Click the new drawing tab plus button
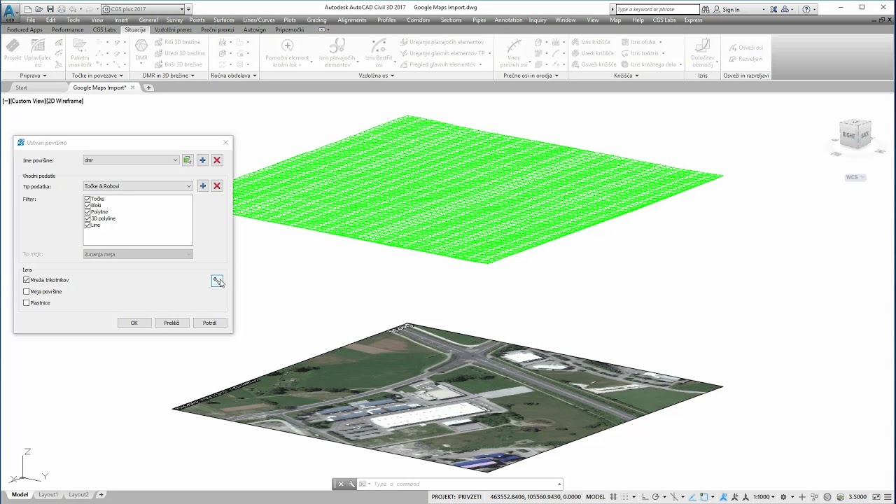The height and width of the screenshot is (504, 896). [148, 87]
